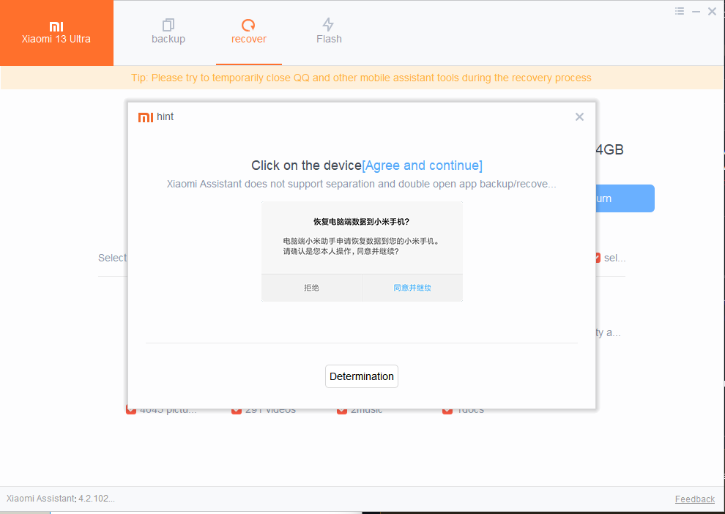Image resolution: width=725 pixels, height=514 pixels.
Task: Open the Flash tab
Action: [329, 31]
